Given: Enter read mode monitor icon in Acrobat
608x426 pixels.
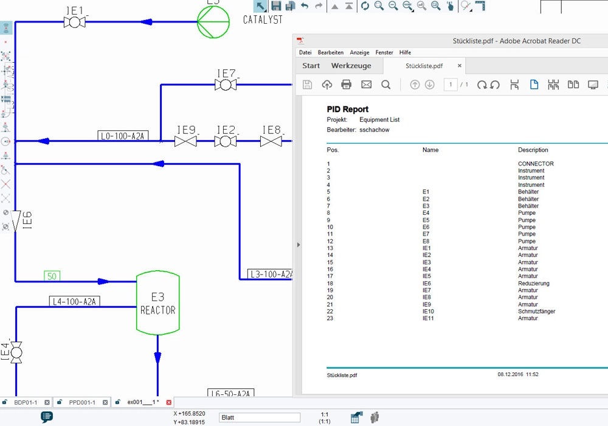Looking at the screenshot, I should pyautogui.click(x=593, y=85).
